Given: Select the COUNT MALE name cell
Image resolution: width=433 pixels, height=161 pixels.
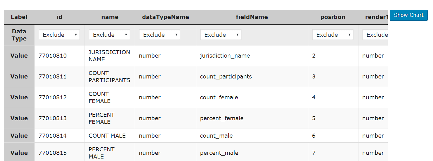Looking at the screenshot, I should 107,136.
